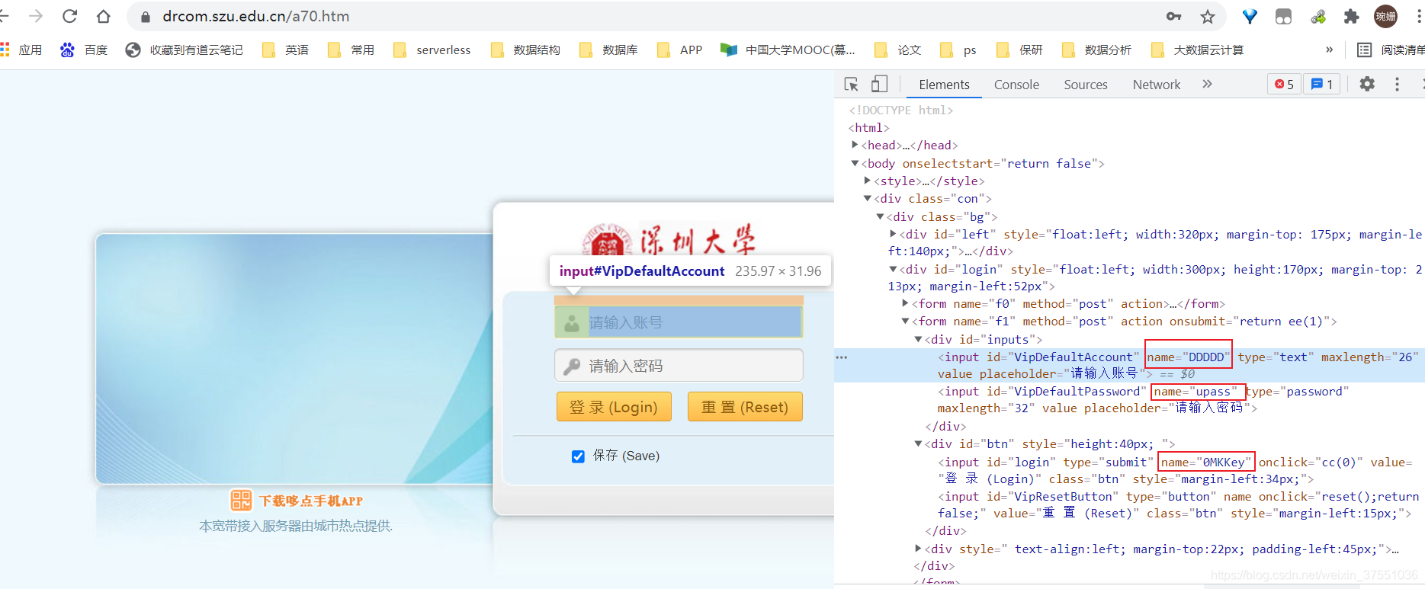The image size is (1425, 589).
Task: Collapse the div id="btn" node
Action: coord(919,443)
